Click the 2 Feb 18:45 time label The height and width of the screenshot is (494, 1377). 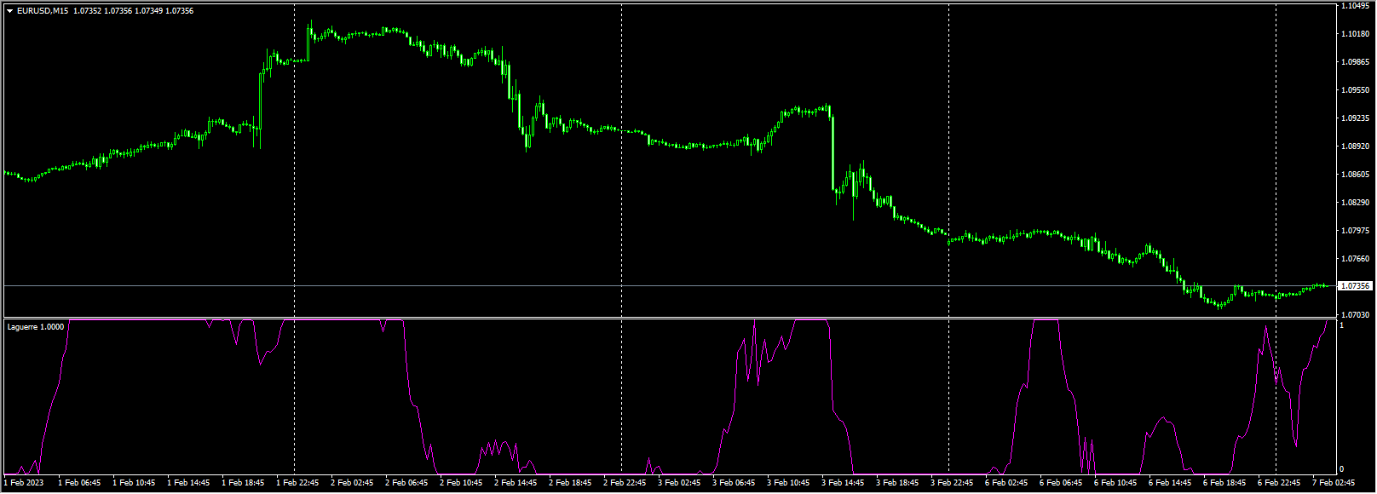coord(570,483)
